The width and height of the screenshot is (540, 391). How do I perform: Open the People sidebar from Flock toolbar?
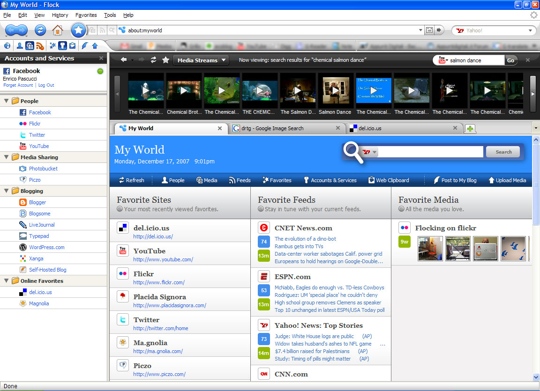20,46
